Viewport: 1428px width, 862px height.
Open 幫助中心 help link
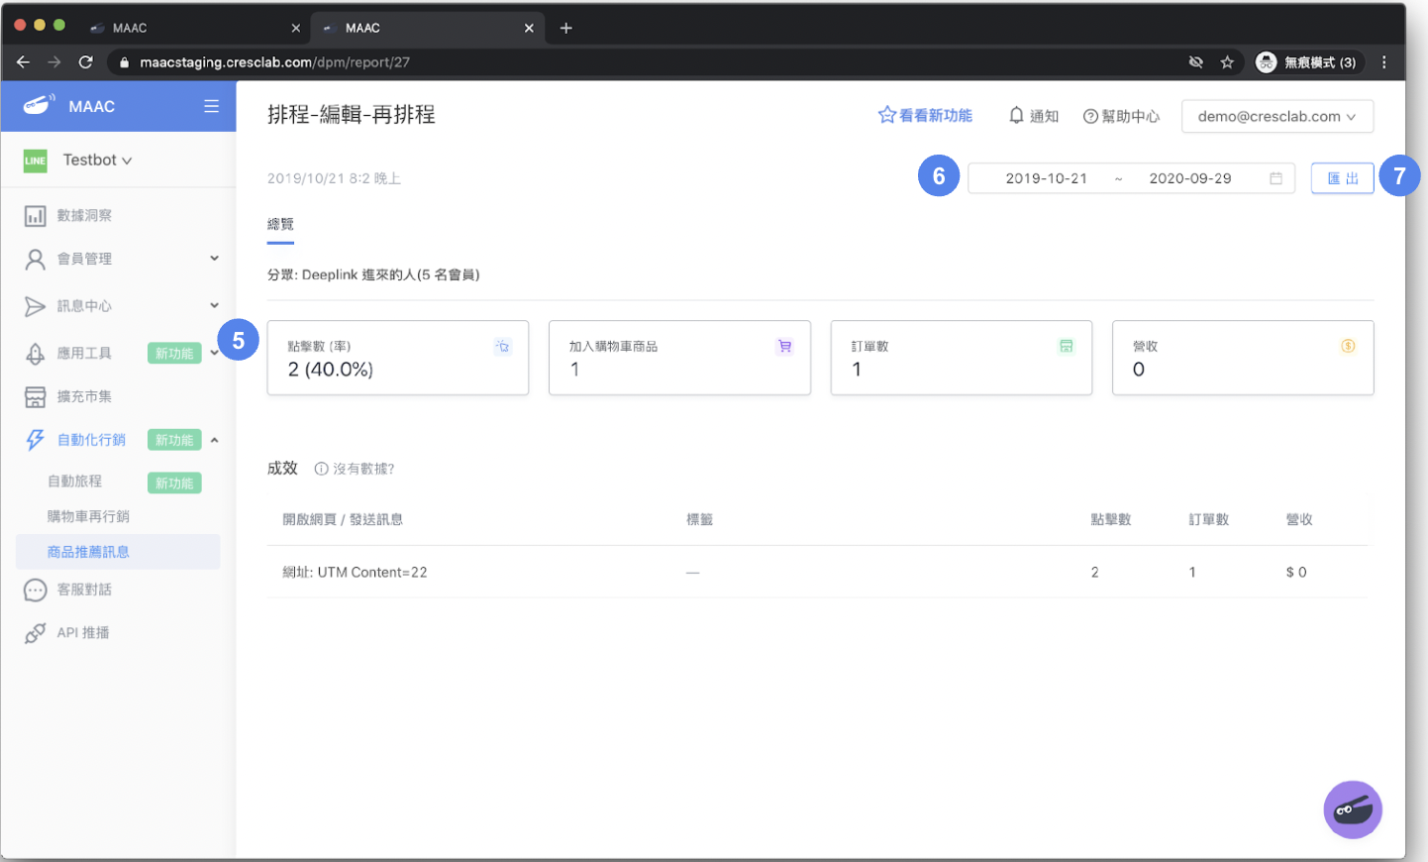1121,116
